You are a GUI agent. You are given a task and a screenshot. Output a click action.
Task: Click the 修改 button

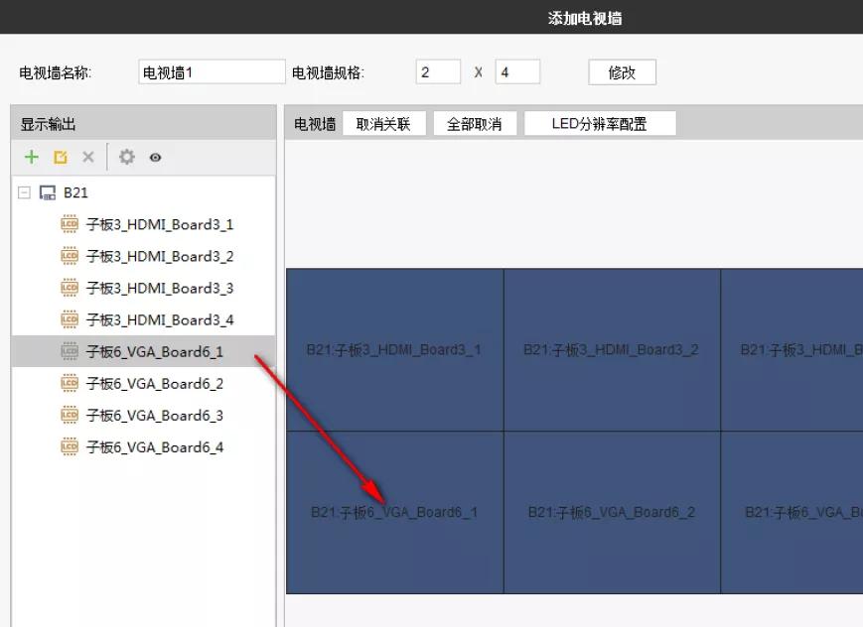coord(622,71)
